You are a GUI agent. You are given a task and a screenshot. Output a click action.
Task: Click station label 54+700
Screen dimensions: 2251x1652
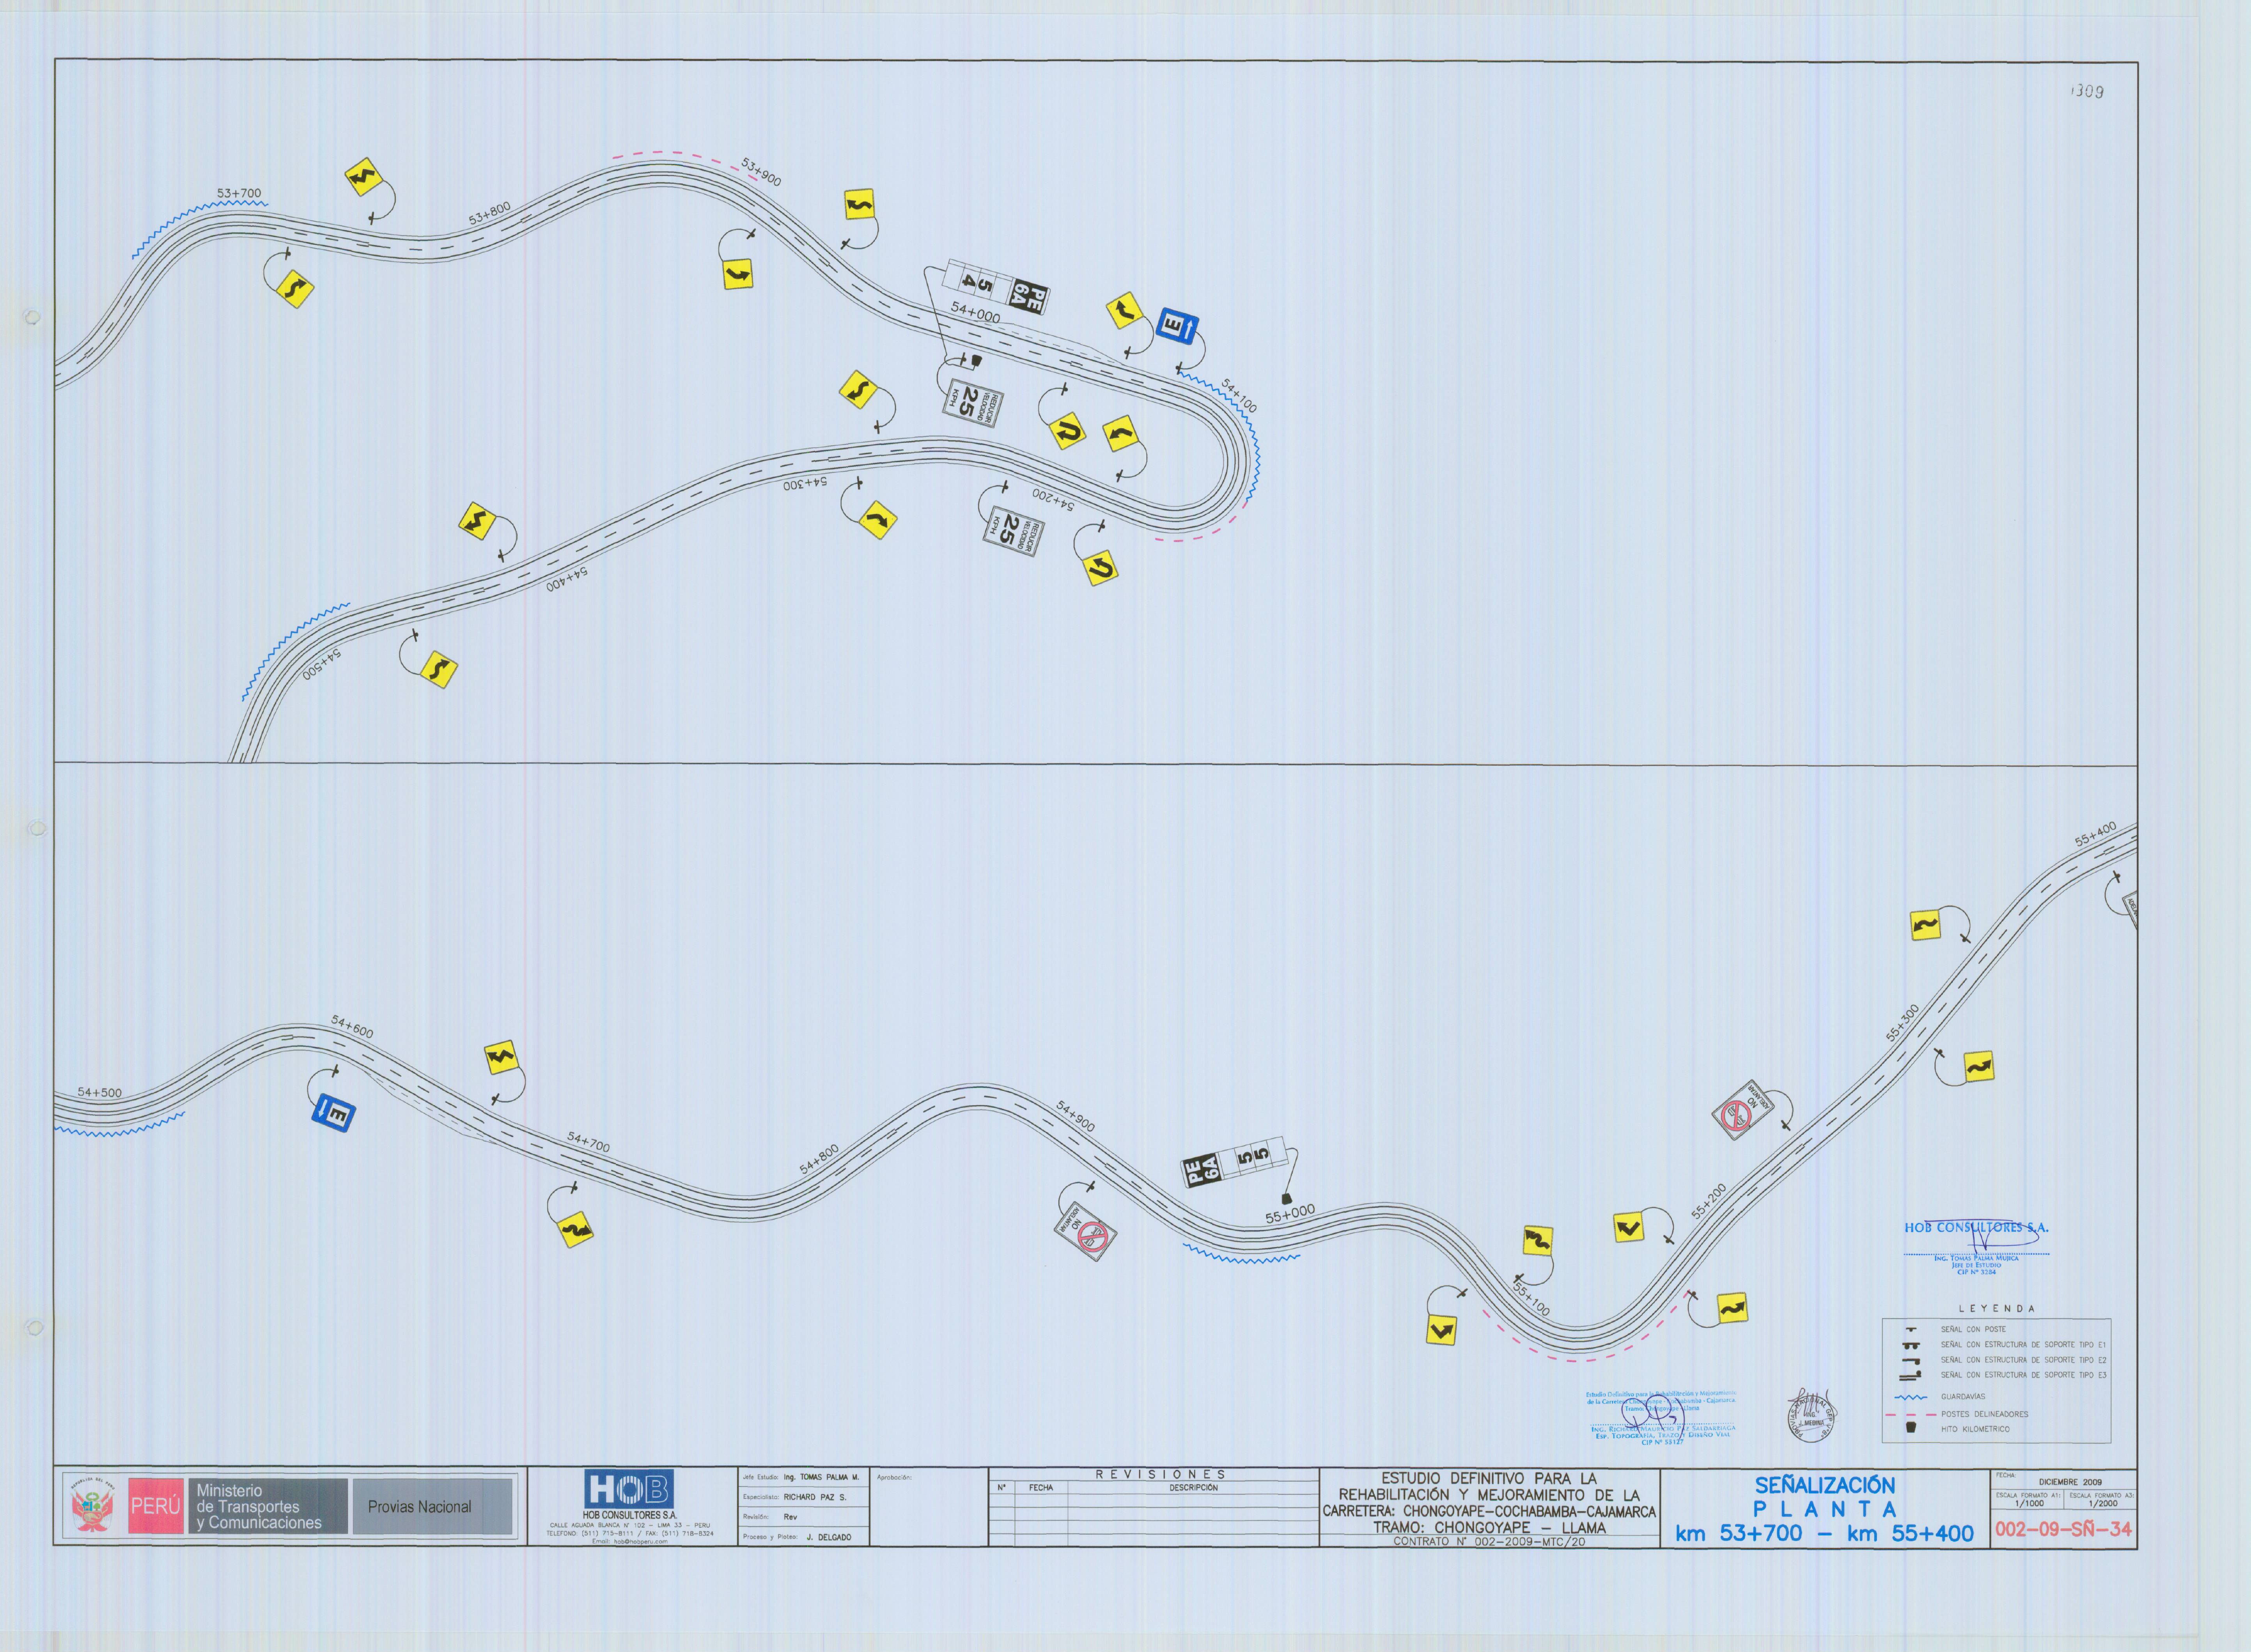tap(588, 1142)
